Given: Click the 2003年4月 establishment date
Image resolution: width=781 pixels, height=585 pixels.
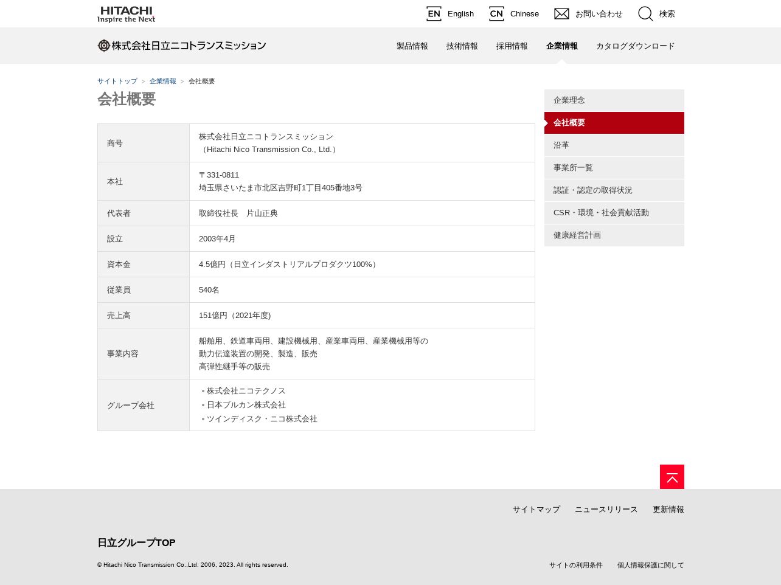Looking at the screenshot, I should [x=217, y=239].
